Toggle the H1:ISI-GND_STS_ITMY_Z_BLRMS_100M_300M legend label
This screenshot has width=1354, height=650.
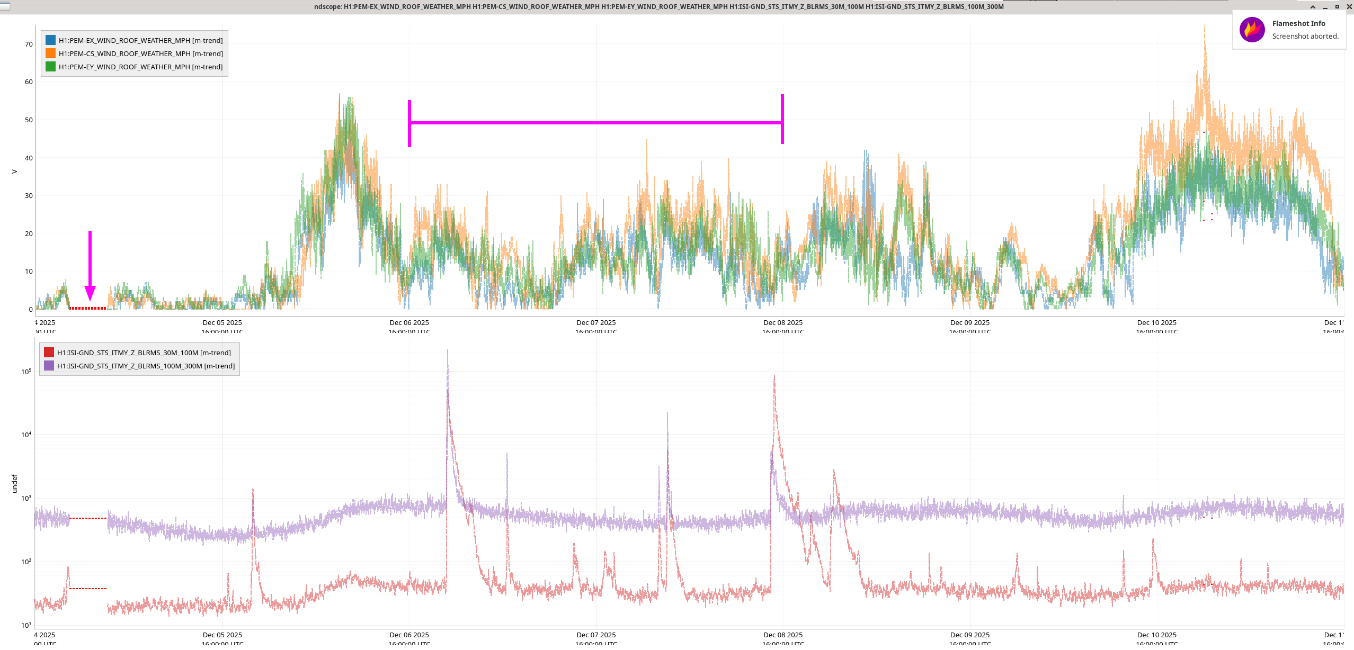(146, 366)
